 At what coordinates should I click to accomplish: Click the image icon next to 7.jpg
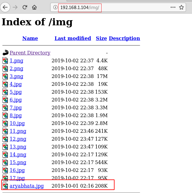coord(5,107)
